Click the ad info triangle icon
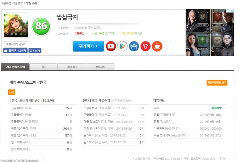Image resolution: width=250 pixels, height=162 pixels. coord(228,11)
